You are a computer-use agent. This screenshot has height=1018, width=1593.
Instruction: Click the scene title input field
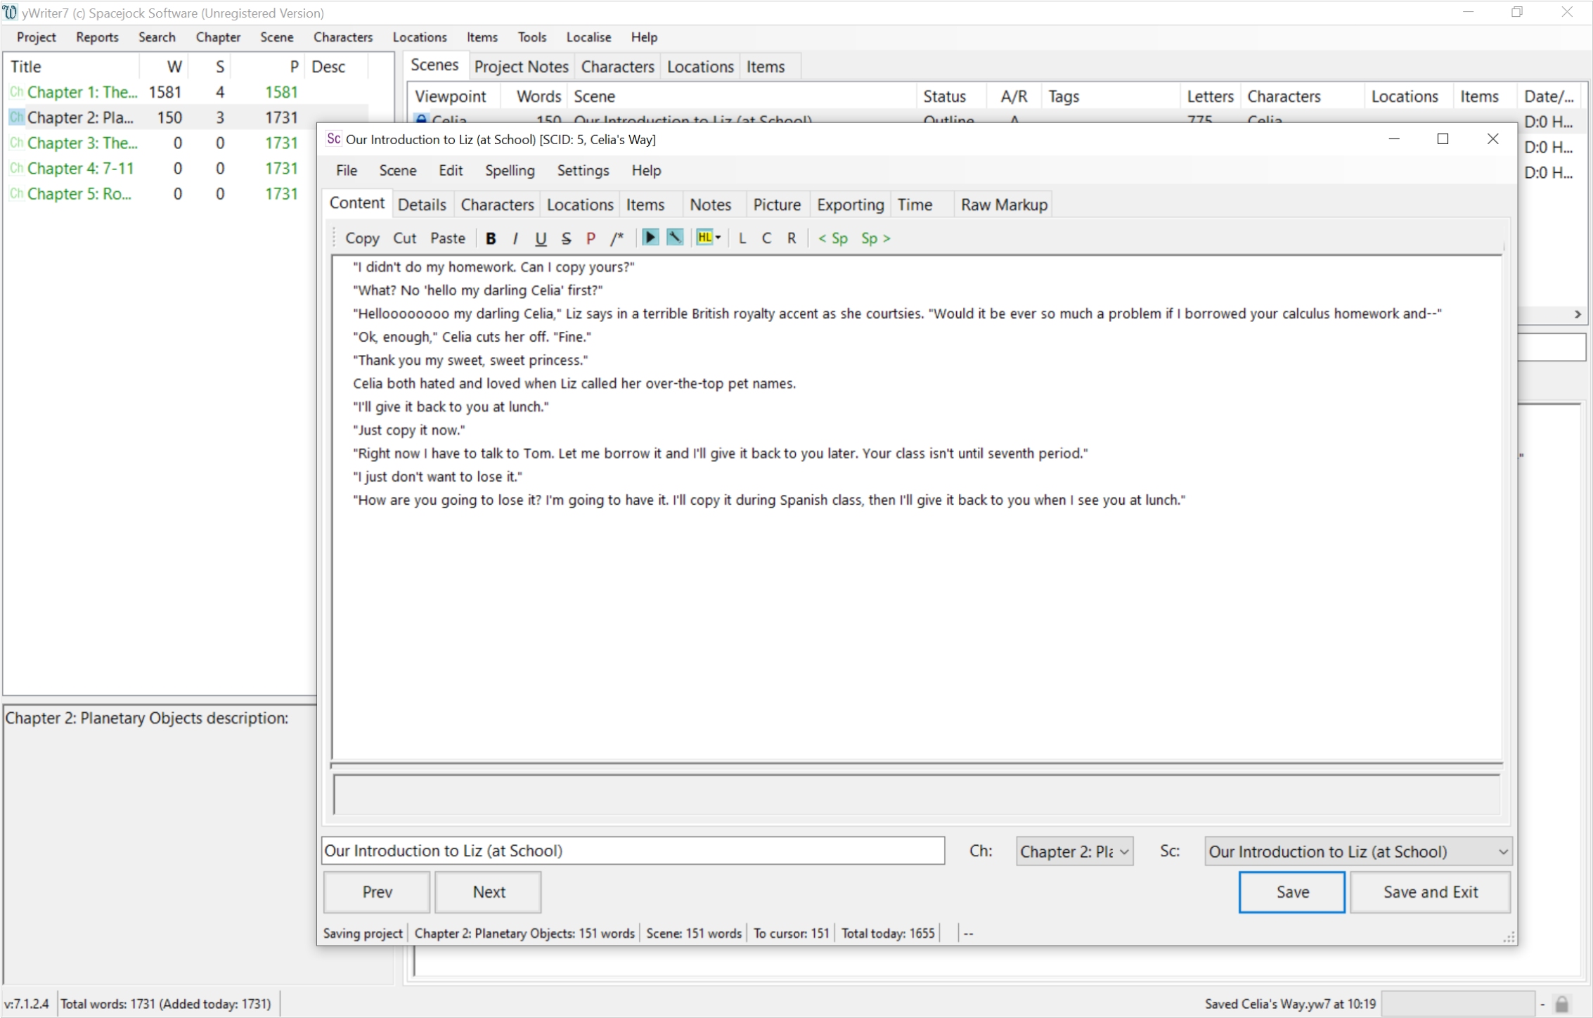click(633, 851)
